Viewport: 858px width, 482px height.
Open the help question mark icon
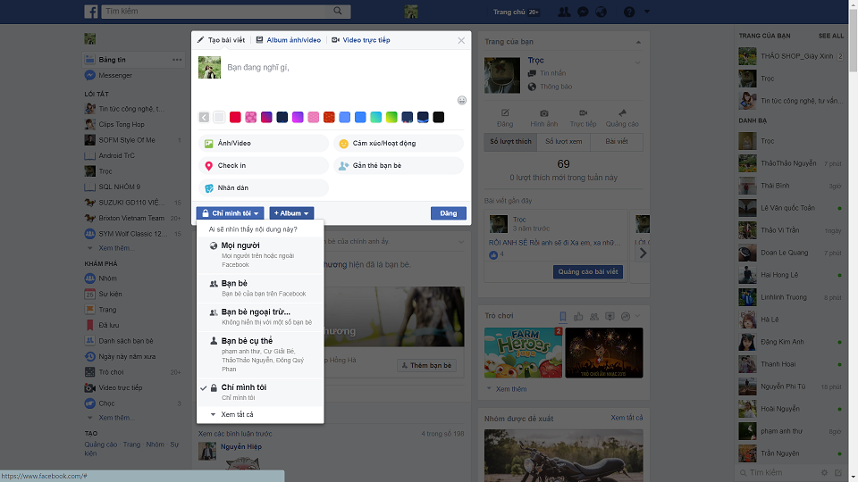coord(629,12)
